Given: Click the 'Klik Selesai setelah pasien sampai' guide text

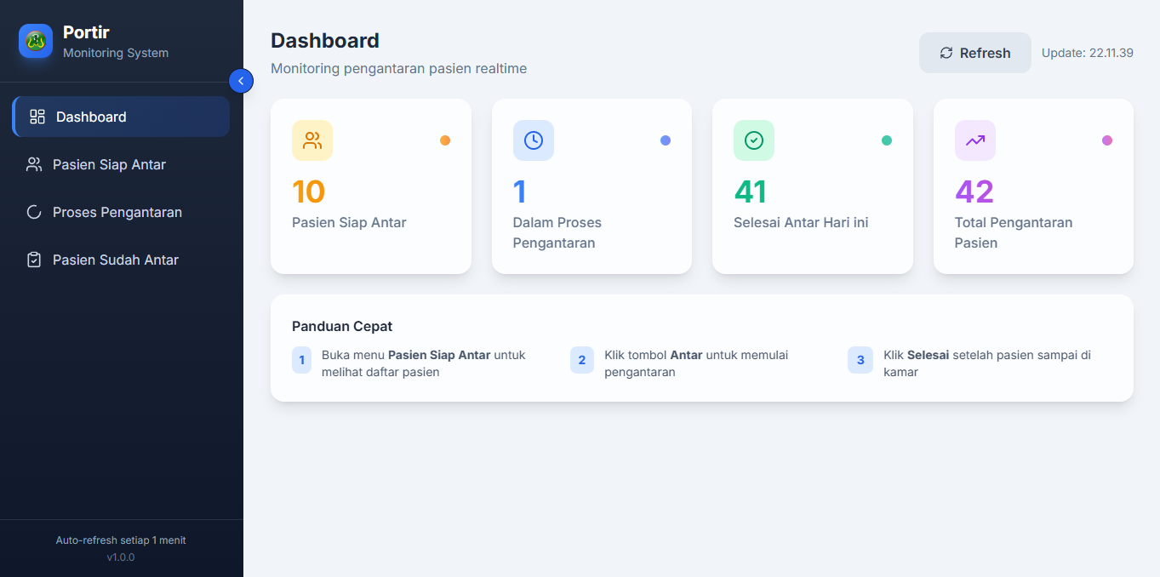Looking at the screenshot, I should (x=987, y=363).
